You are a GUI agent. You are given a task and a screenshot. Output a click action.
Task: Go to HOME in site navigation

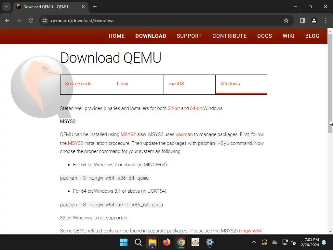tap(117, 36)
